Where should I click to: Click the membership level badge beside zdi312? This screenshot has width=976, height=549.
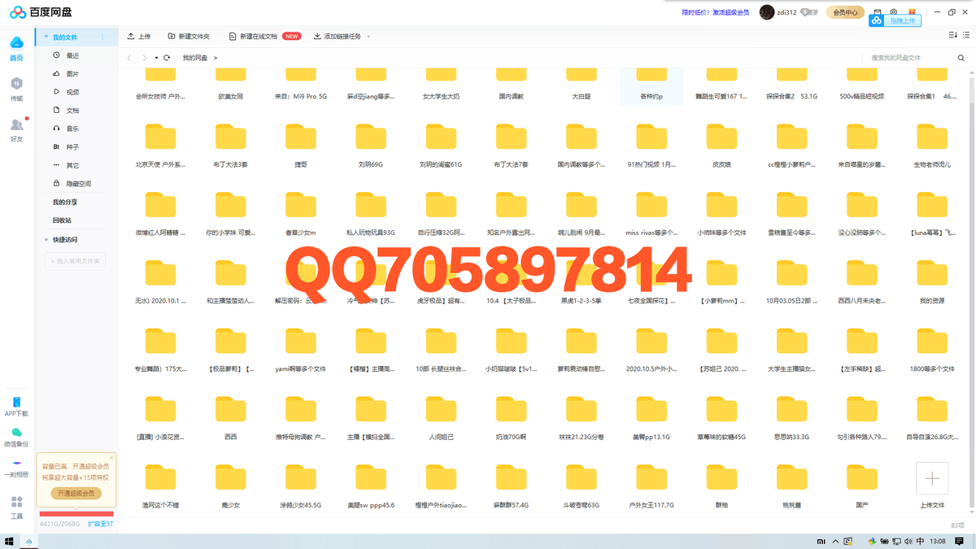pos(808,12)
